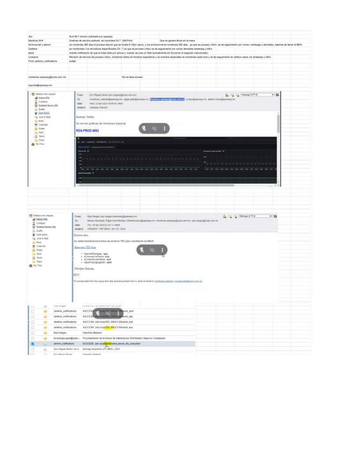This screenshot has height=451, width=338.
Task: Select Contacts icon in first mailbox tree
Action: click(36, 102)
